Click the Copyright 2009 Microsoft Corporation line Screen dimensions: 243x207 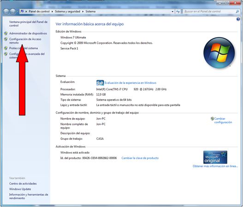pyautogui.click(x=107, y=43)
